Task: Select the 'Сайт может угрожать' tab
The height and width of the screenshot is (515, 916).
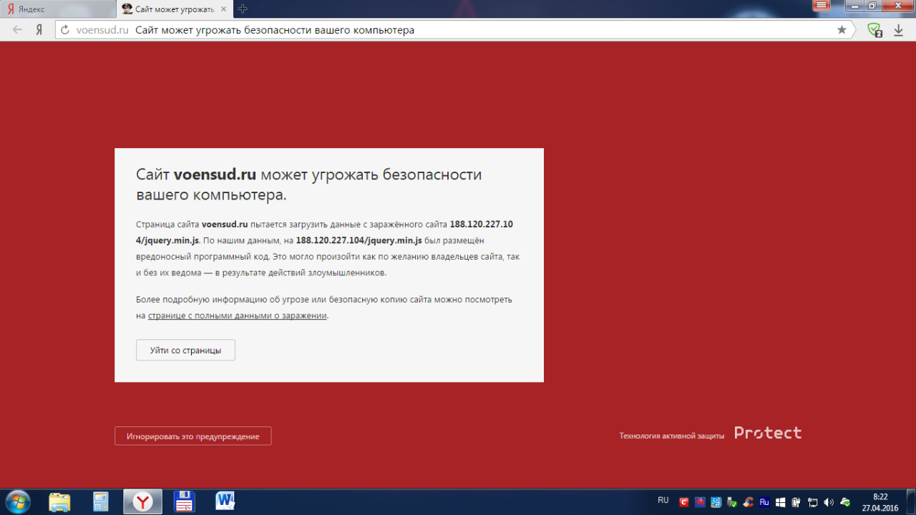Action: click(172, 9)
